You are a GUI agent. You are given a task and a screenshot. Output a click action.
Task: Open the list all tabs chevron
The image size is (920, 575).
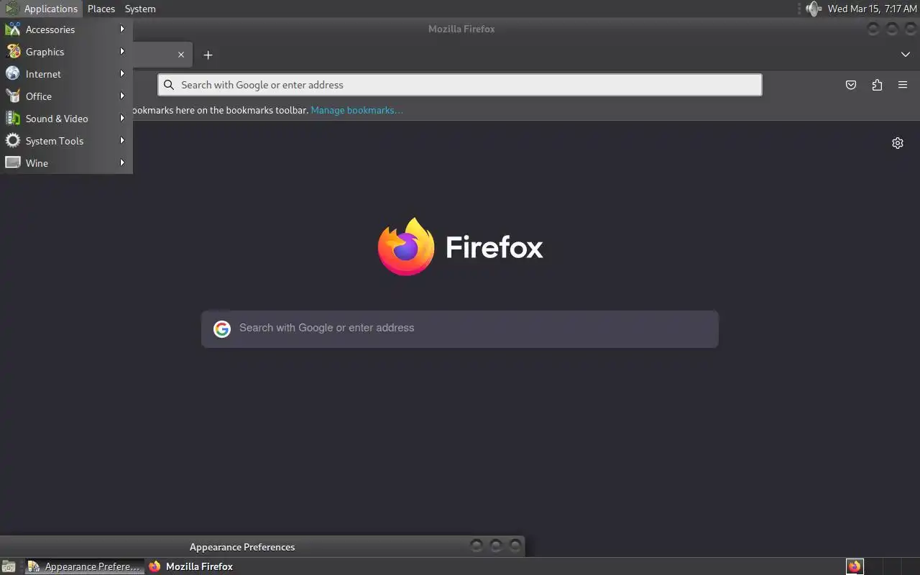point(905,55)
